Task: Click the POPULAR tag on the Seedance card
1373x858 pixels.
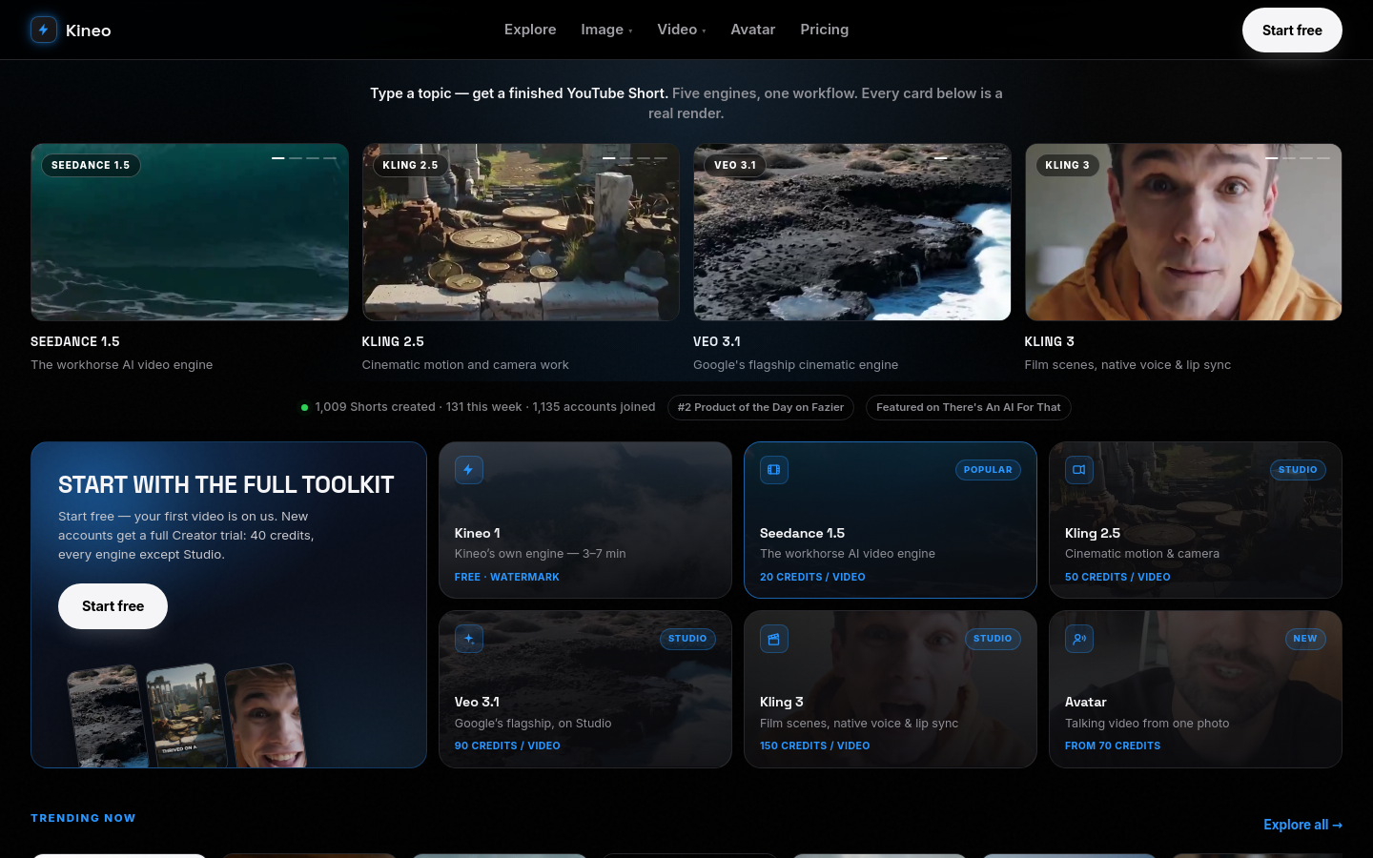Action: click(988, 470)
